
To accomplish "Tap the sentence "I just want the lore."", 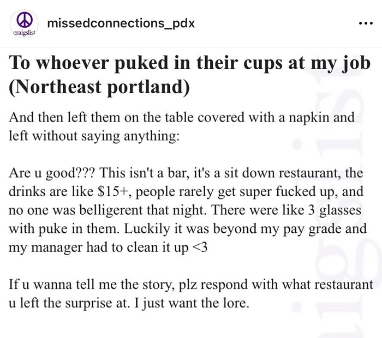I will click(x=192, y=303).
